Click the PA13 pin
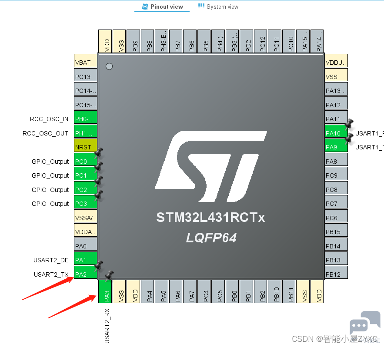The image size is (384, 347). pos(336,89)
